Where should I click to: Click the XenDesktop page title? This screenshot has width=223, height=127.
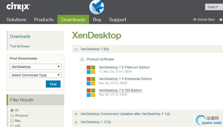pyautogui.click(x=97, y=35)
